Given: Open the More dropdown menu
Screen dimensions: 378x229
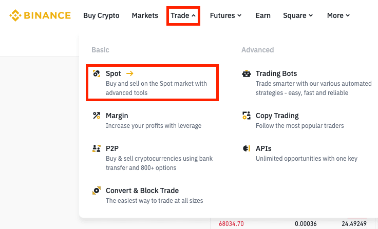Looking at the screenshot, I should (x=338, y=15).
